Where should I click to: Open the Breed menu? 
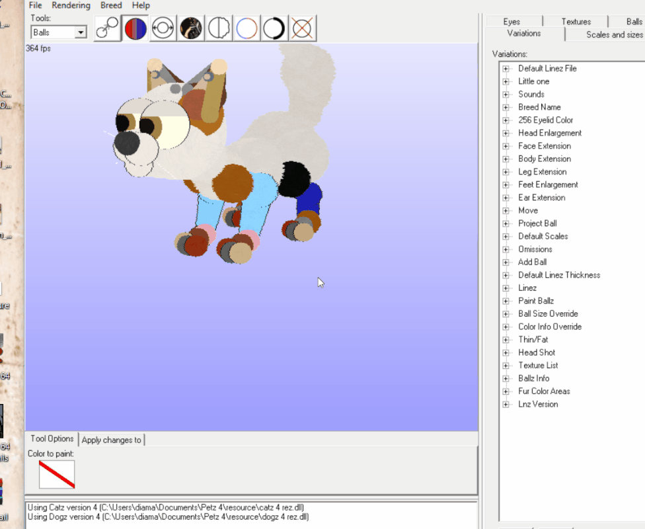click(111, 5)
